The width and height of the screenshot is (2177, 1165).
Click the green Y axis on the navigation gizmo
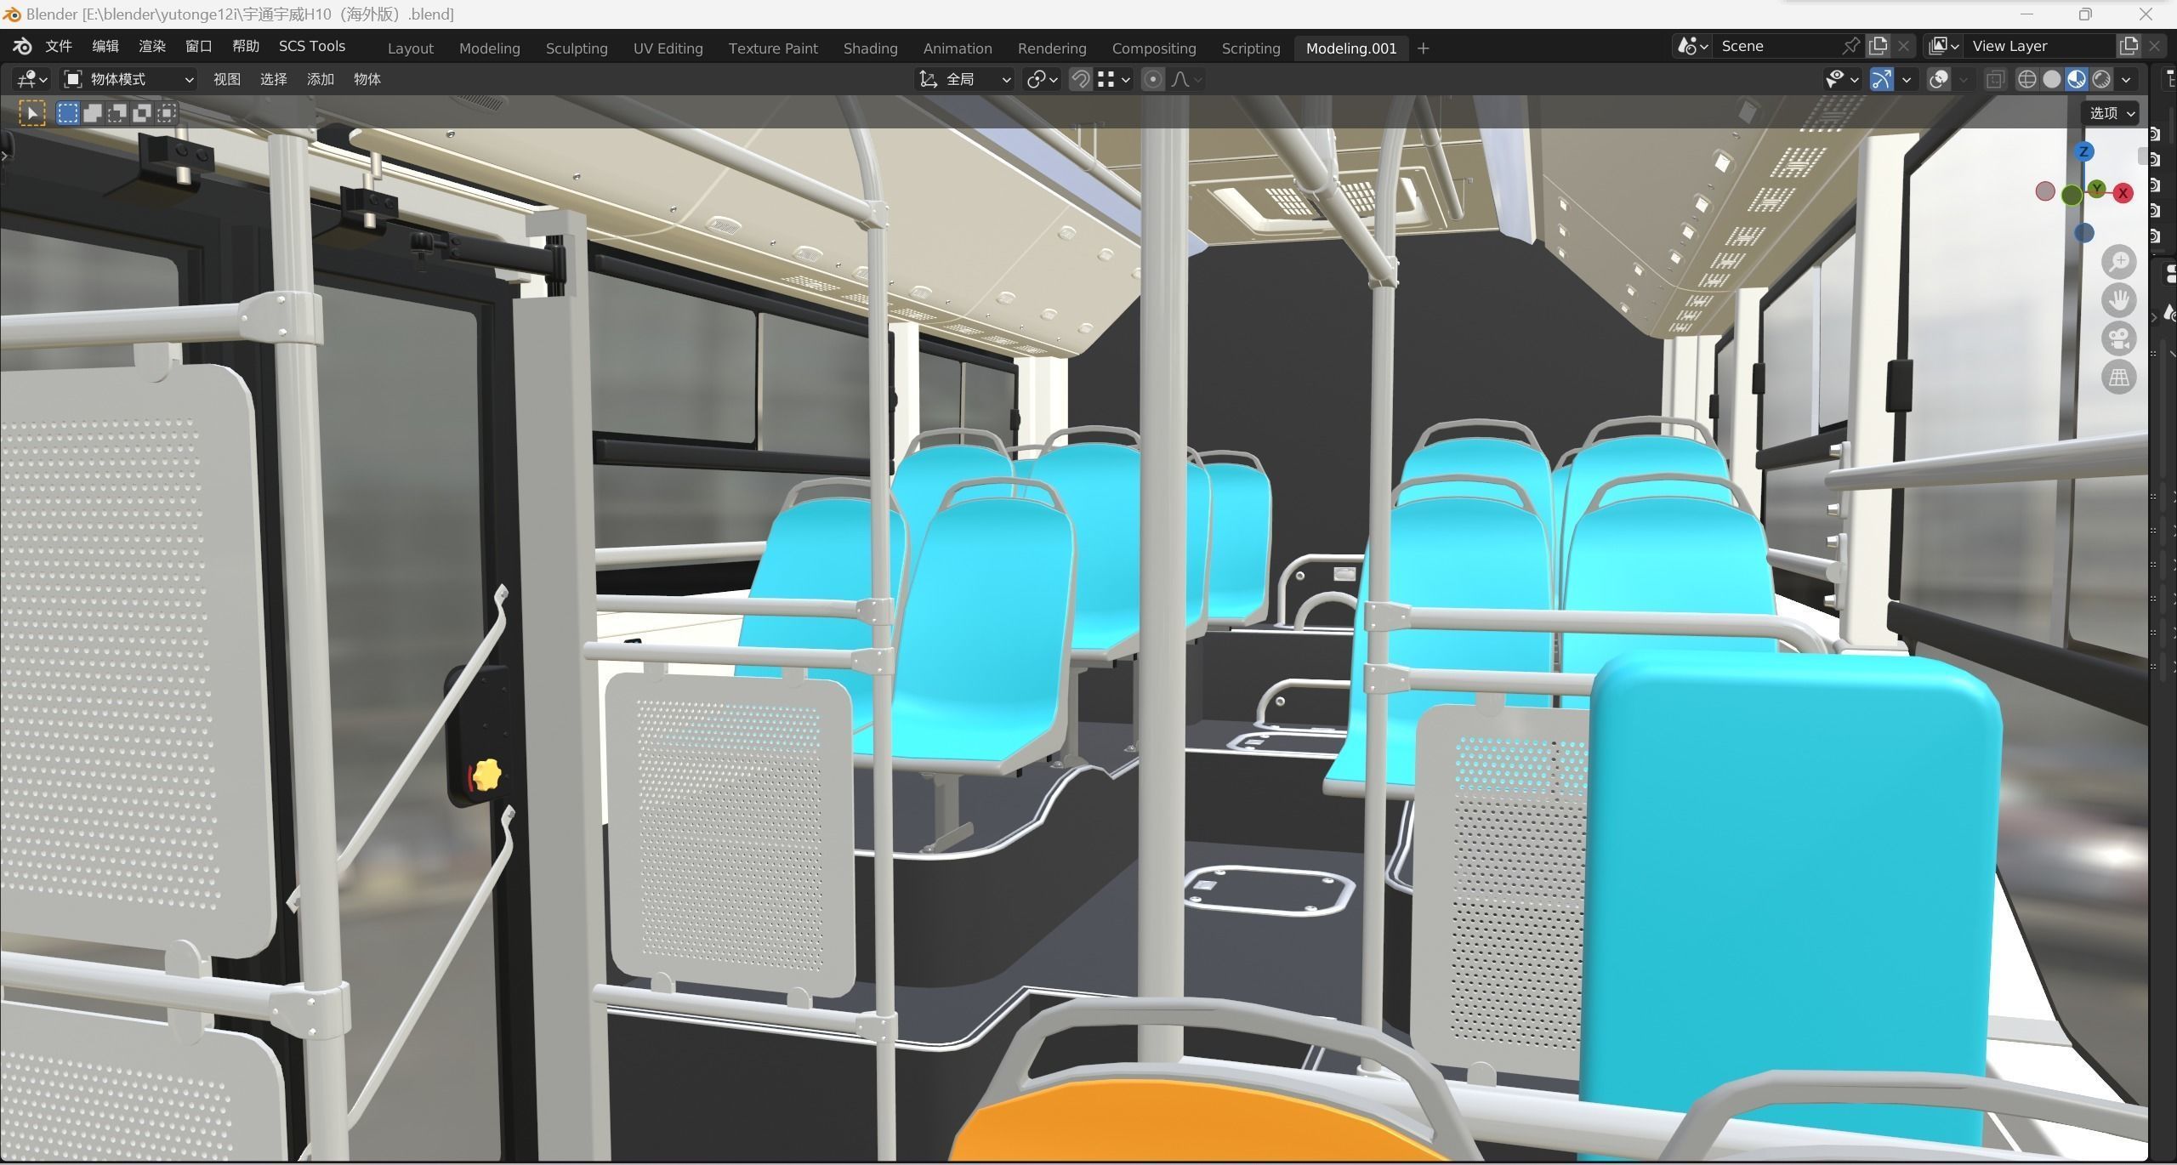point(2097,188)
